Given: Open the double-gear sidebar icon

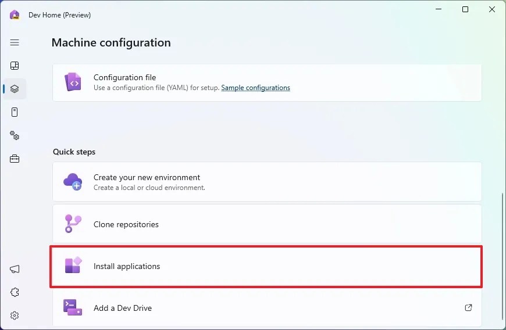Looking at the screenshot, I should (15, 135).
